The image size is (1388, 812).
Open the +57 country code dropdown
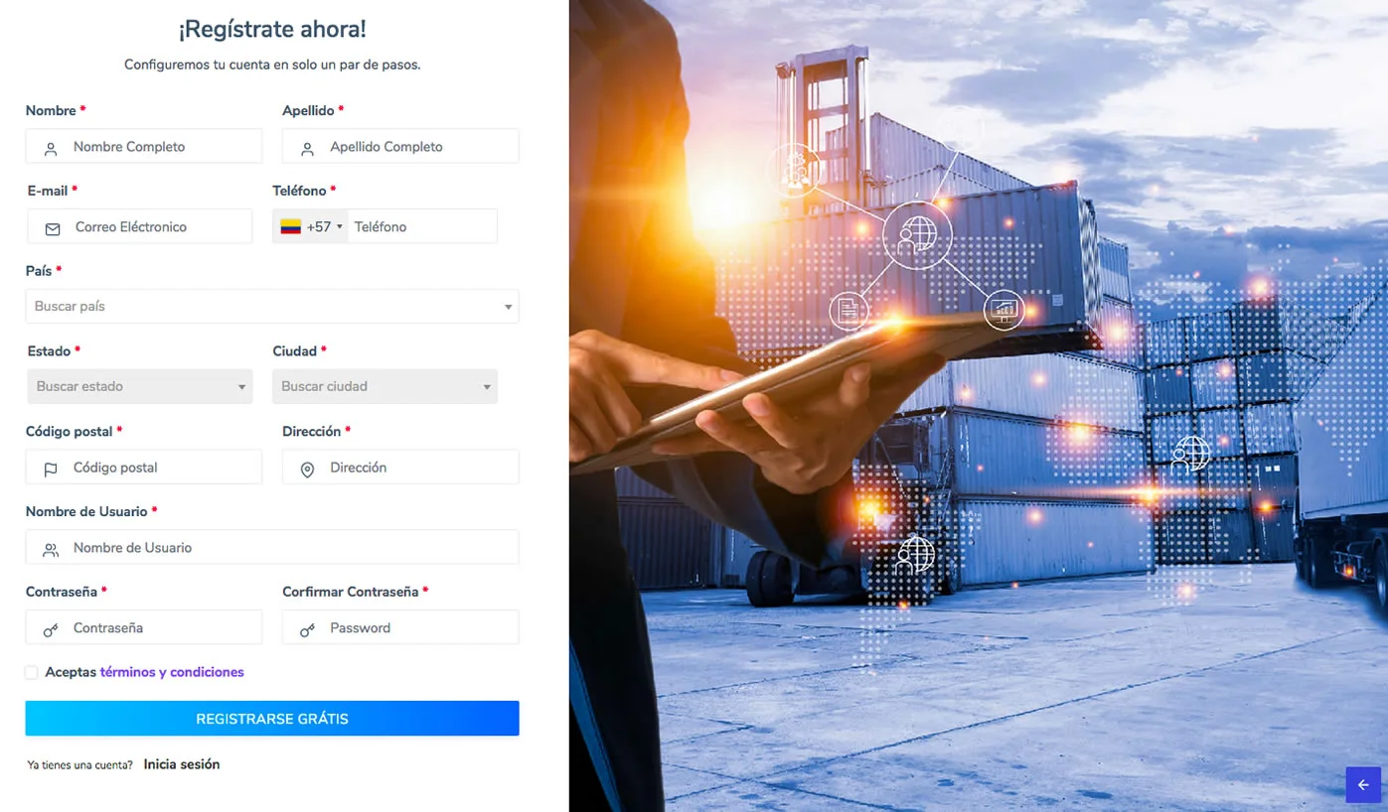[311, 226]
